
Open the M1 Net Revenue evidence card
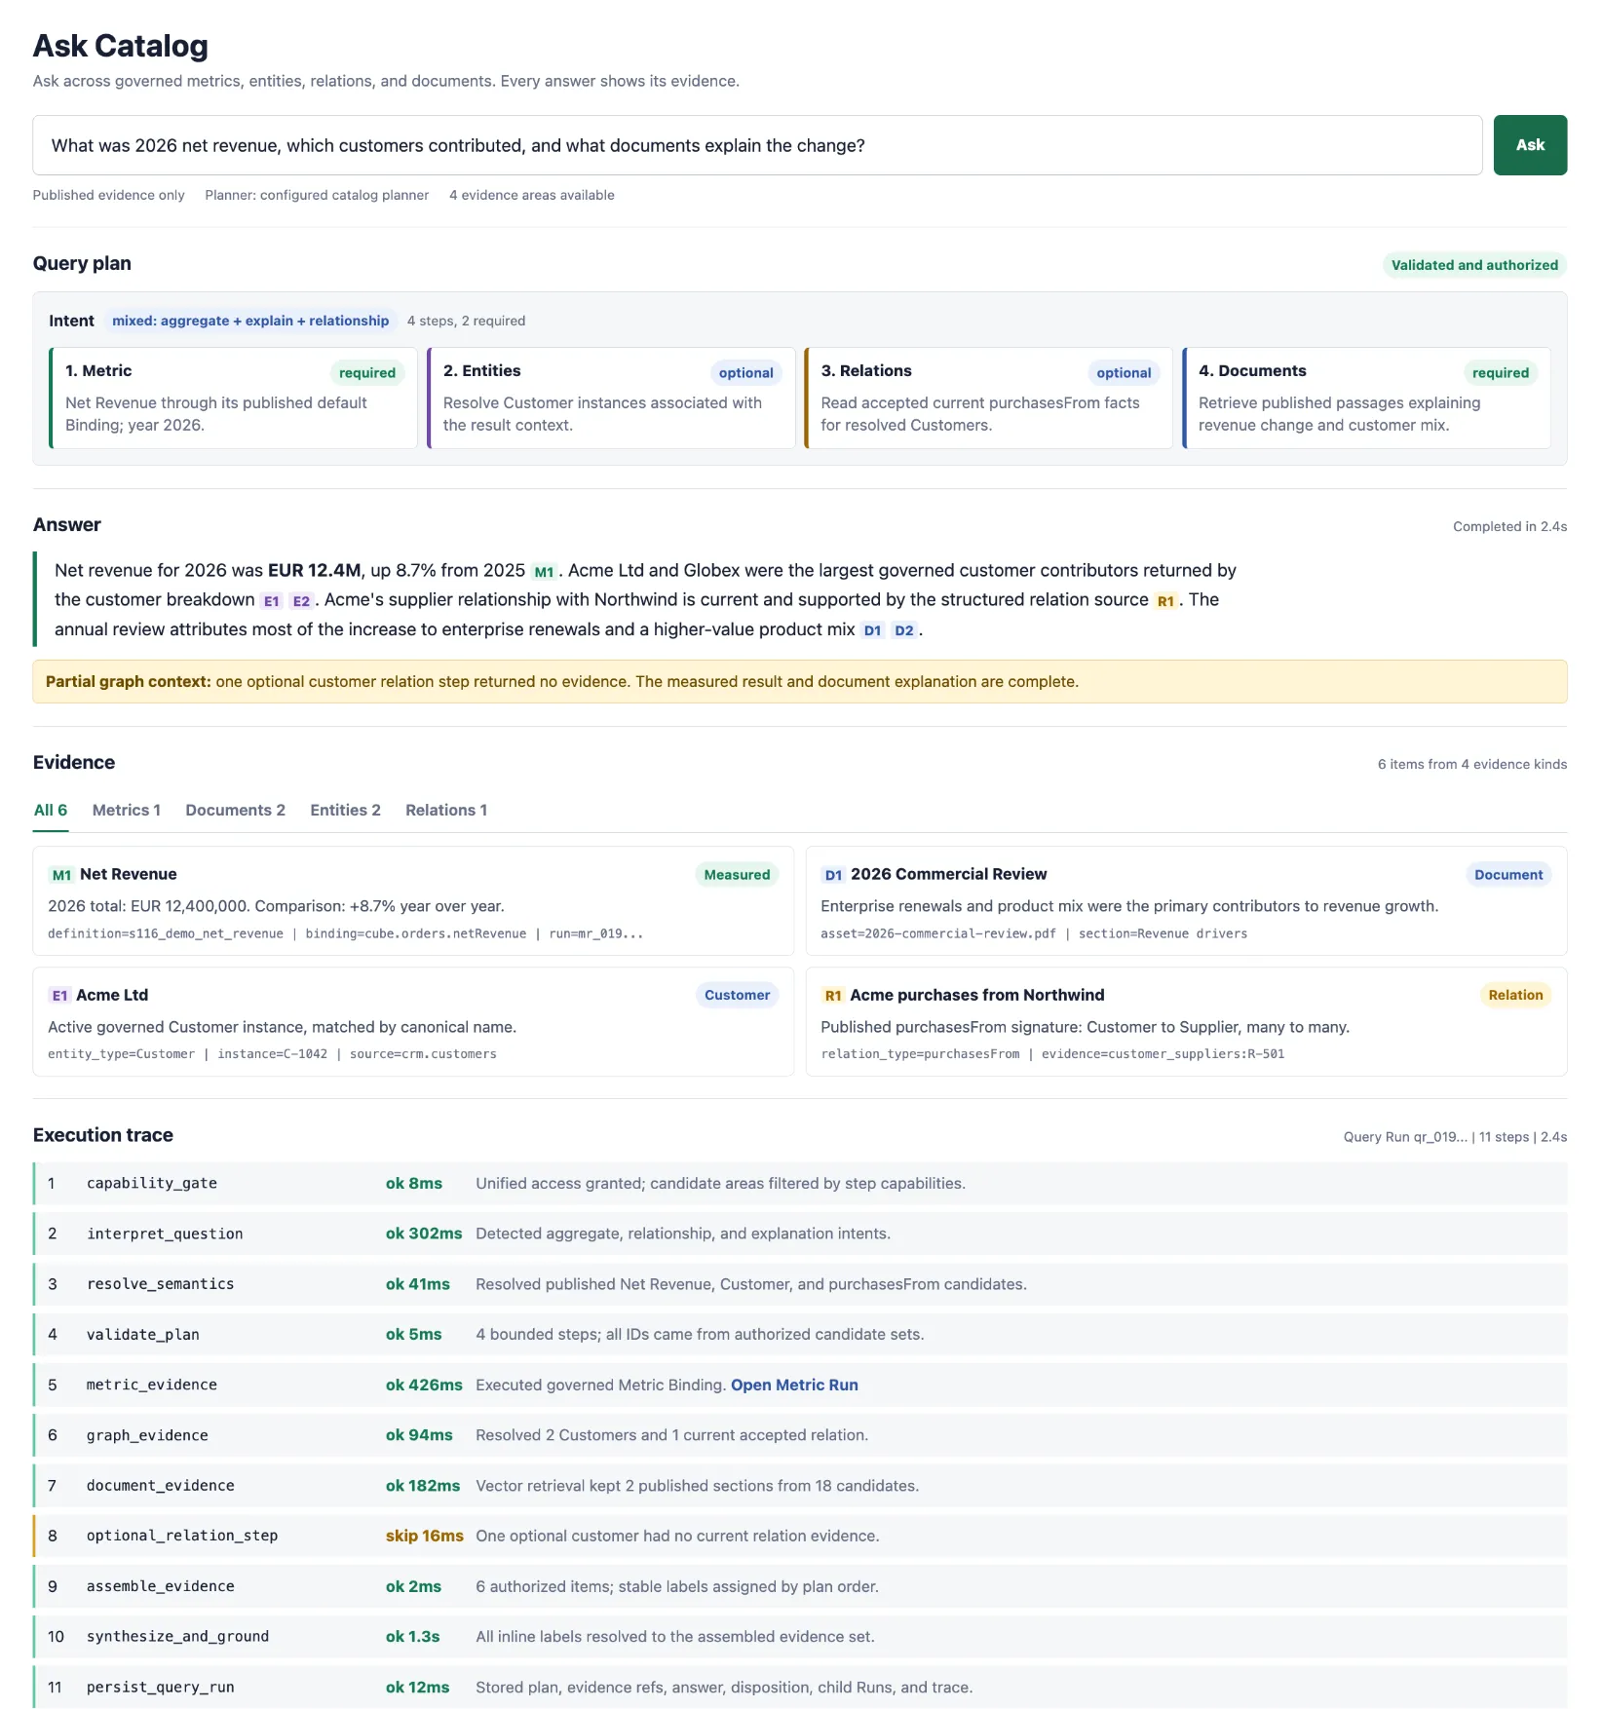click(413, 900)
